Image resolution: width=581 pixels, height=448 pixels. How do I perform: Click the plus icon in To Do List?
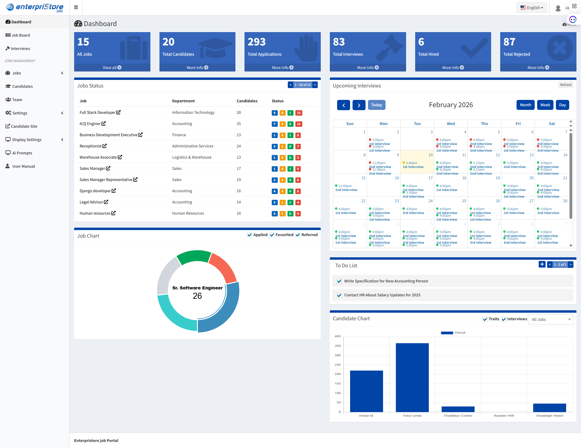click(542, 264)
